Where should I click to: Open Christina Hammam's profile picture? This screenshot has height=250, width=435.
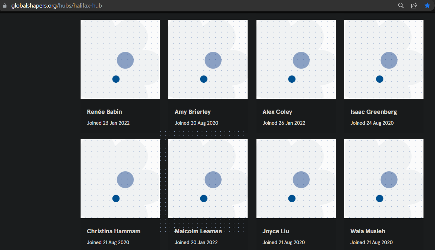tap(120, 178)
